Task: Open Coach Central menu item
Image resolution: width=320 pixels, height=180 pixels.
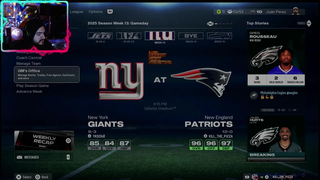Action: pos(29,58)
